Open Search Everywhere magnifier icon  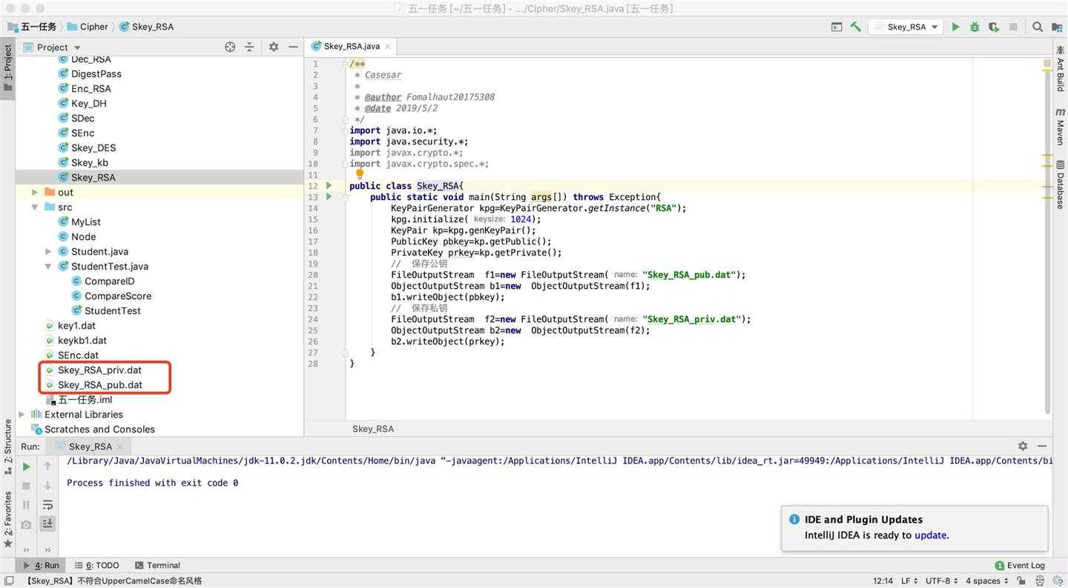(1038, 27)
